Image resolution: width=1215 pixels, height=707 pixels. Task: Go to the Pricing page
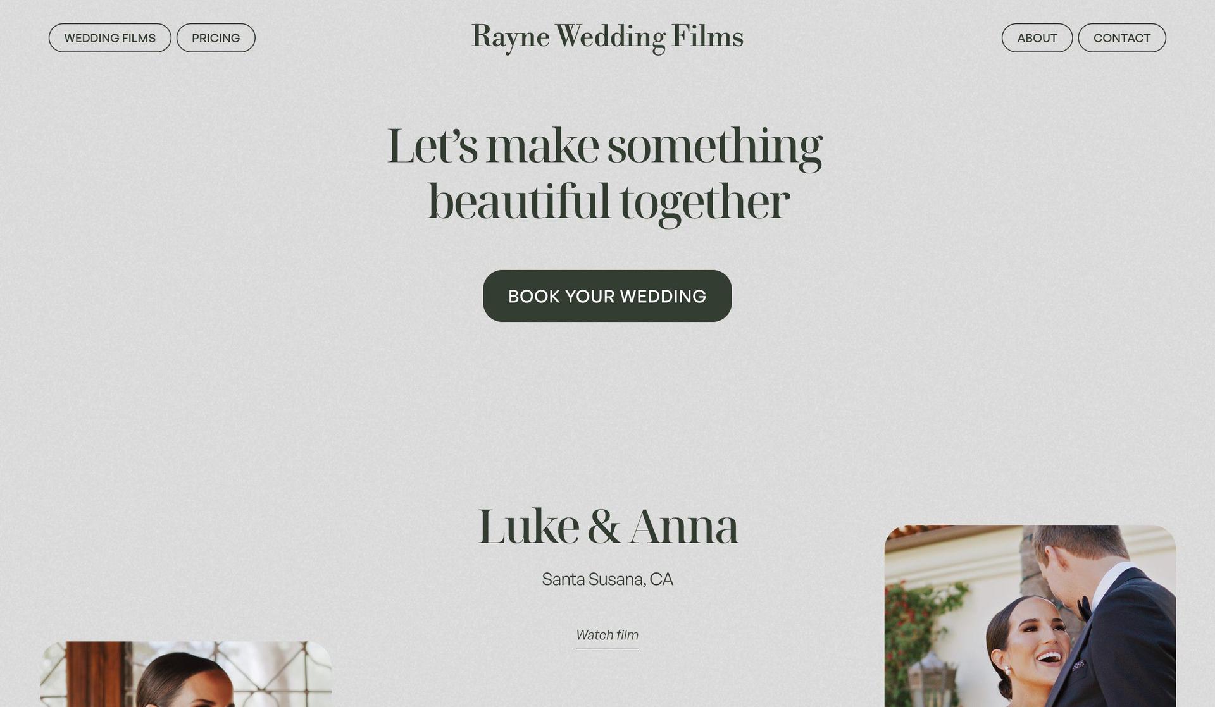(216, 38)
